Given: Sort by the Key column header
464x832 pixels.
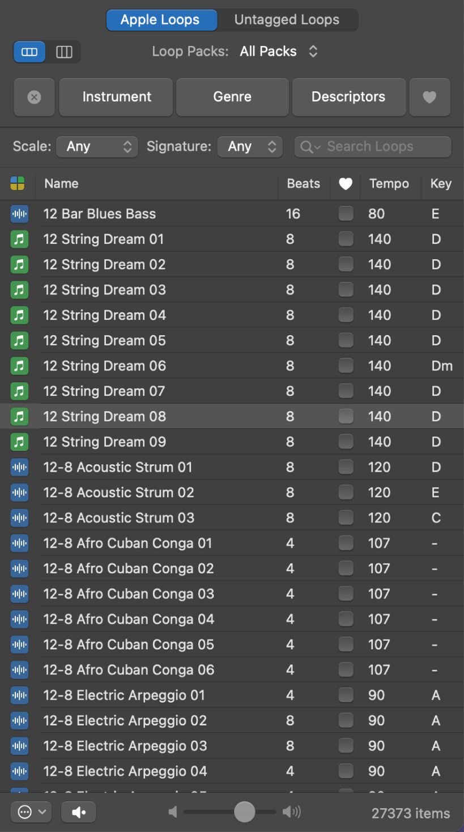Looking at the screenshot, I should [441, 184].
